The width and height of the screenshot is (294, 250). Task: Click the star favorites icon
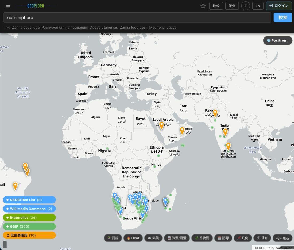pos(203,6)
